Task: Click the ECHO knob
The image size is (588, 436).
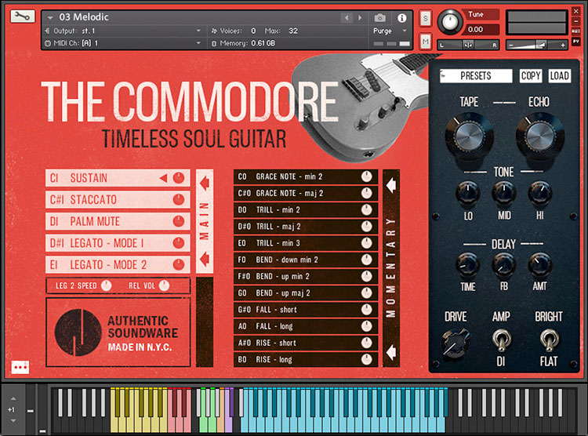Action: 539,137
